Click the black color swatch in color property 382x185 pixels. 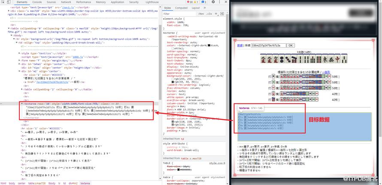click(x=209, y=45)
